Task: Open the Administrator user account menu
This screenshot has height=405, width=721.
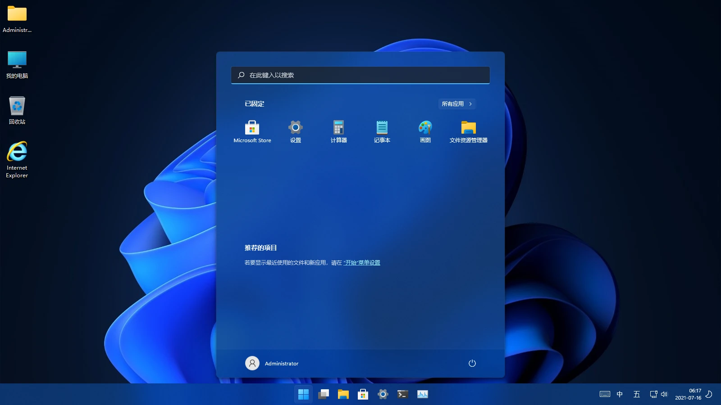Action: 272,363
